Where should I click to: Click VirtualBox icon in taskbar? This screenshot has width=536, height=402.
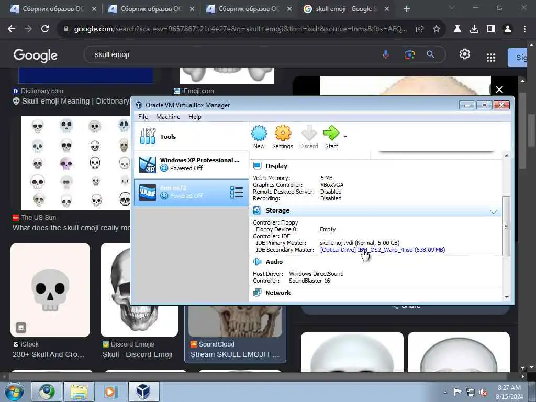(143, 392)
